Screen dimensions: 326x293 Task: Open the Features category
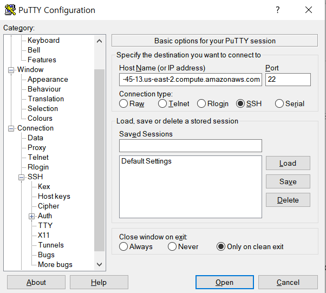[42, 60]
